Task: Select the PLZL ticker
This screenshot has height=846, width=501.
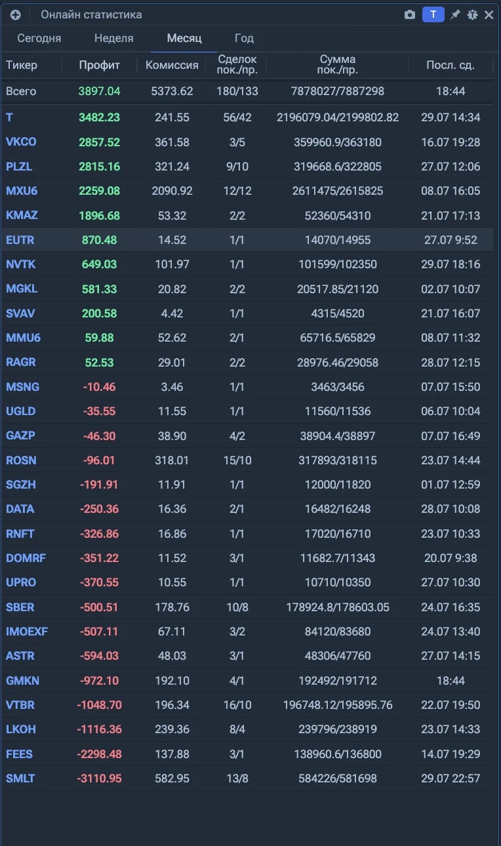Action: click(x=20, y=167)
